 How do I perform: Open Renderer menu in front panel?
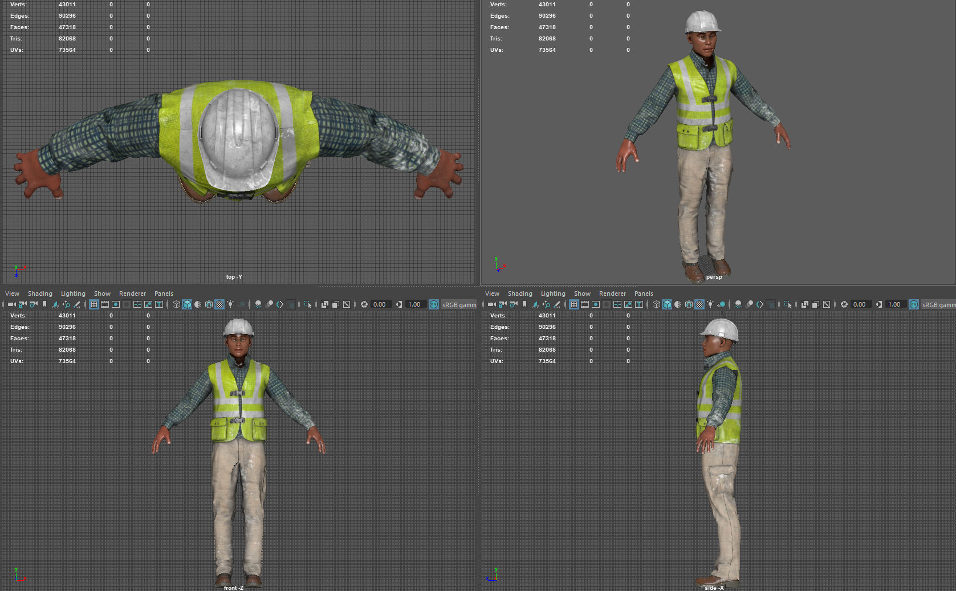point(132,294)
